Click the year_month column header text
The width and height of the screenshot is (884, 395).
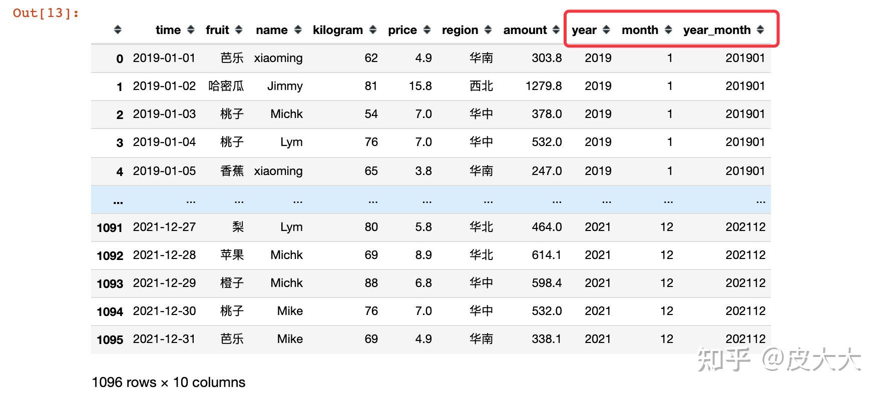point(716,30)
